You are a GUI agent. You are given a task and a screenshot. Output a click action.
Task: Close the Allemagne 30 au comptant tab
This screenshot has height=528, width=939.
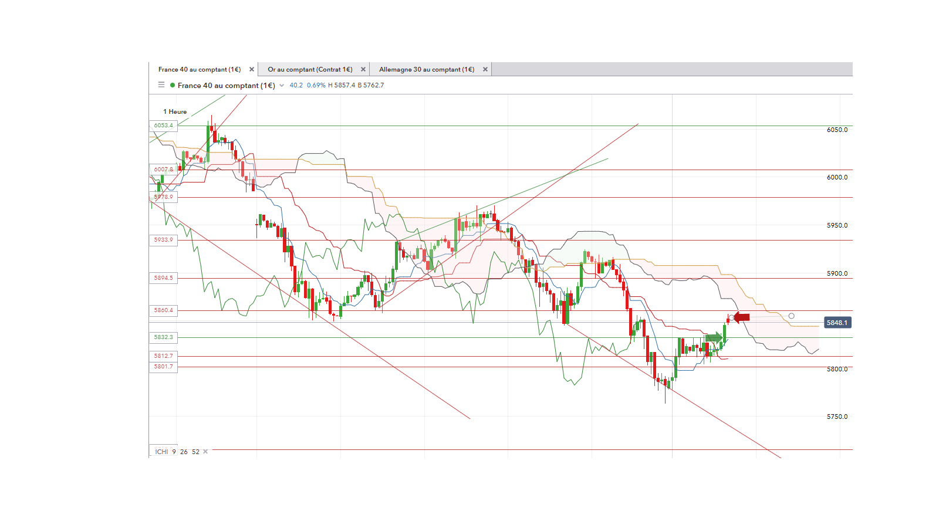(x=485, y=69)
